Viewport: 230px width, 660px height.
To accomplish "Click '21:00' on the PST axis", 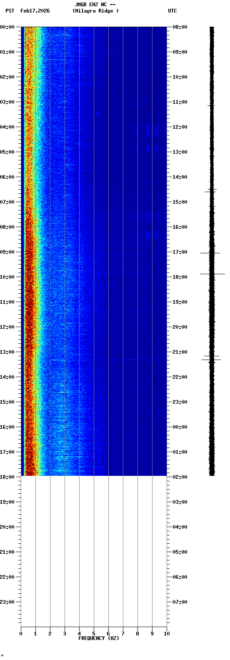I will click(x=7, y=552).
